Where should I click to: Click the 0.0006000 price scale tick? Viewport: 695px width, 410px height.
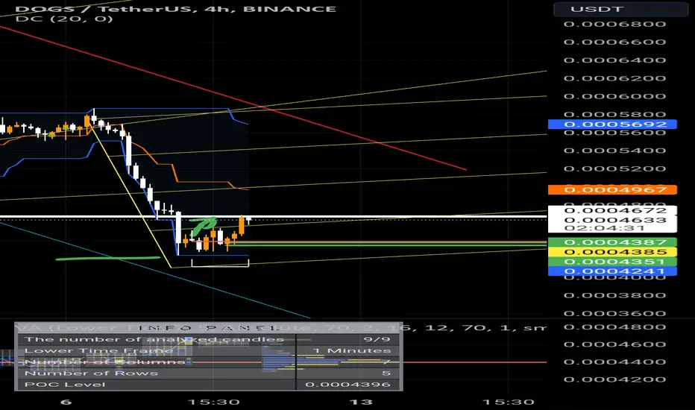coord(614,97)
